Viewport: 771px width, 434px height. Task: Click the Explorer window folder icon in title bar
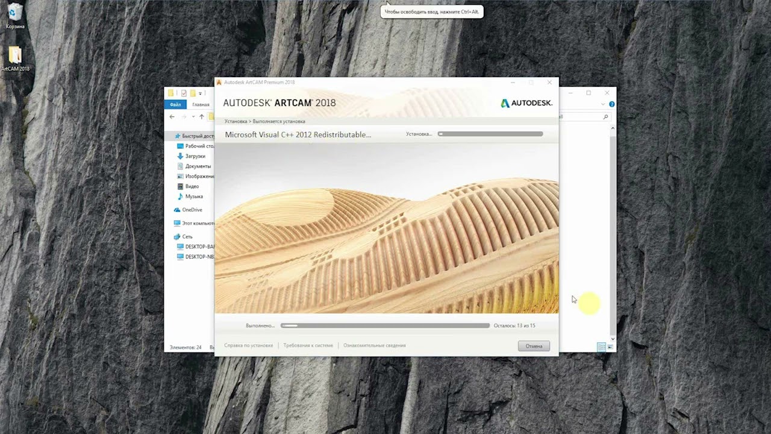[171, 93]
